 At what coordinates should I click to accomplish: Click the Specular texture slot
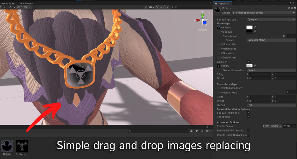coord(219,32)
